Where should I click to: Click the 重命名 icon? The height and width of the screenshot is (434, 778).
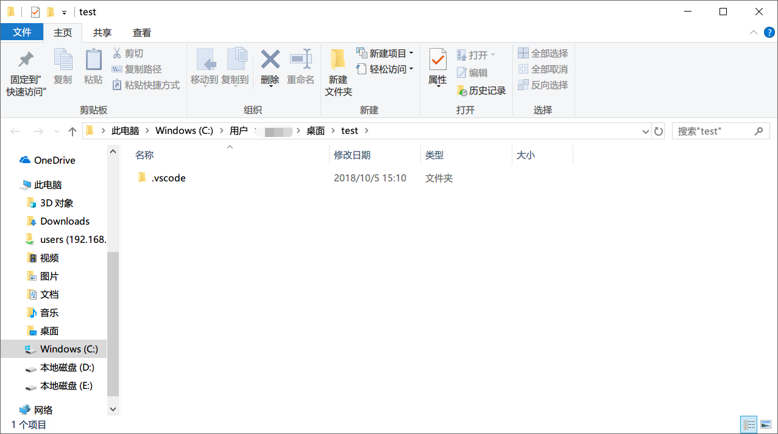(x=301, y=60)
